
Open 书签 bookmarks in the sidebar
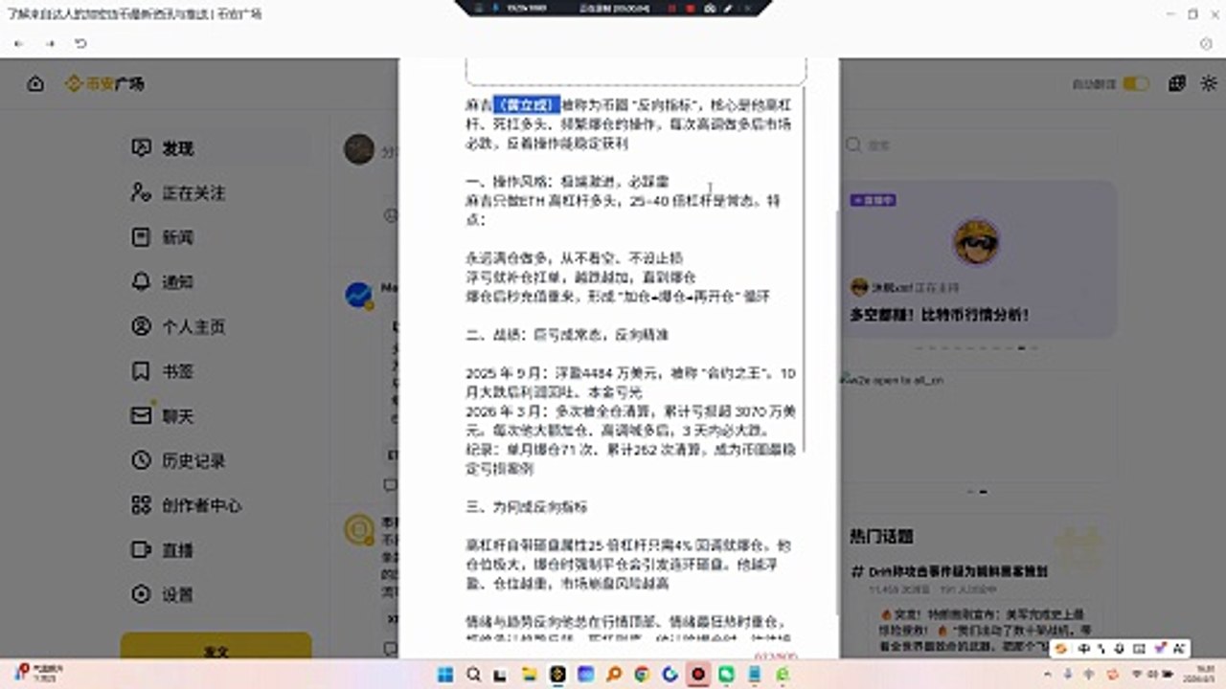click(216, 370)
